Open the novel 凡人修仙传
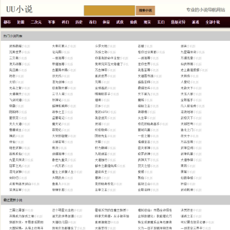The image size is (230, 230). pyautogui.click(x=188, y=106)
